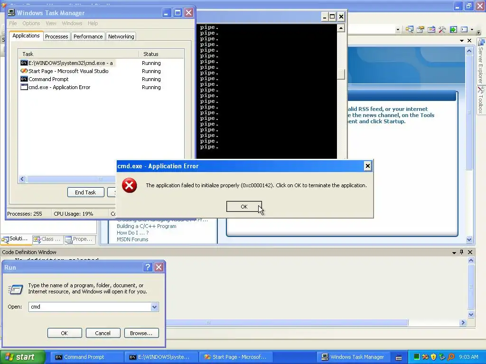
Task: Switch to the Networking tab
Action: pos(121,36)
